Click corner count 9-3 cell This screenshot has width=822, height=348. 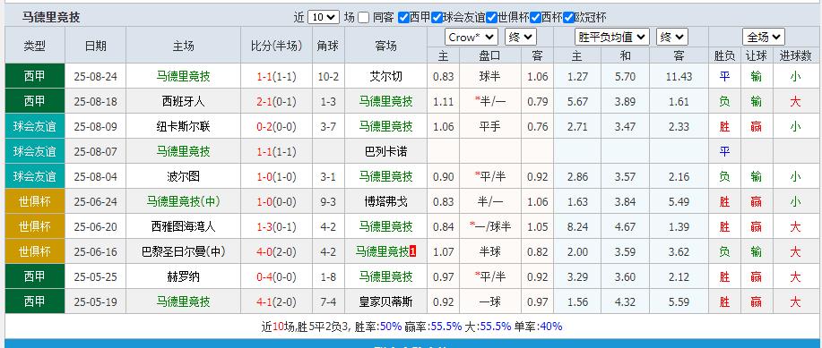(328, 201)
